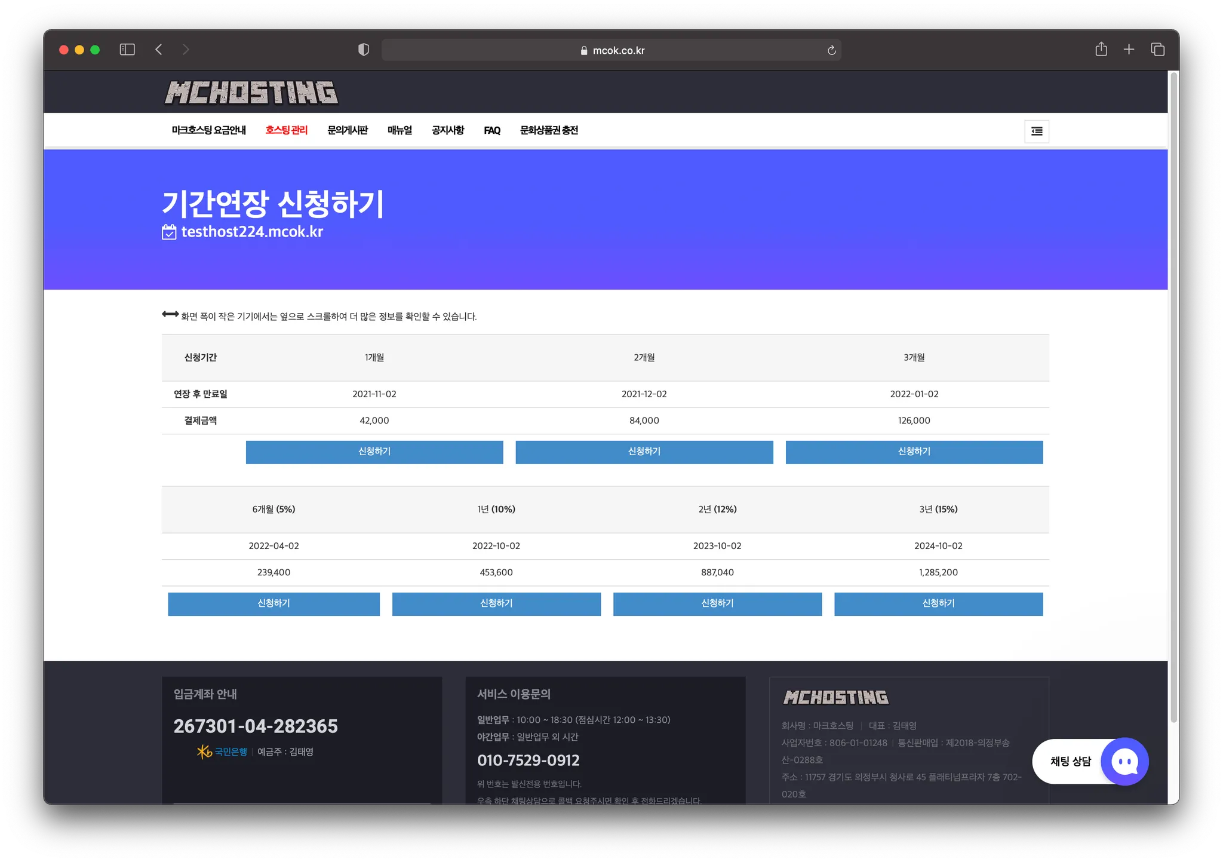This screenshot has width=1223, height=862.
Task: Click the MCHOSTING header logo
Action: pyautogui.click(x=251, y=93)
